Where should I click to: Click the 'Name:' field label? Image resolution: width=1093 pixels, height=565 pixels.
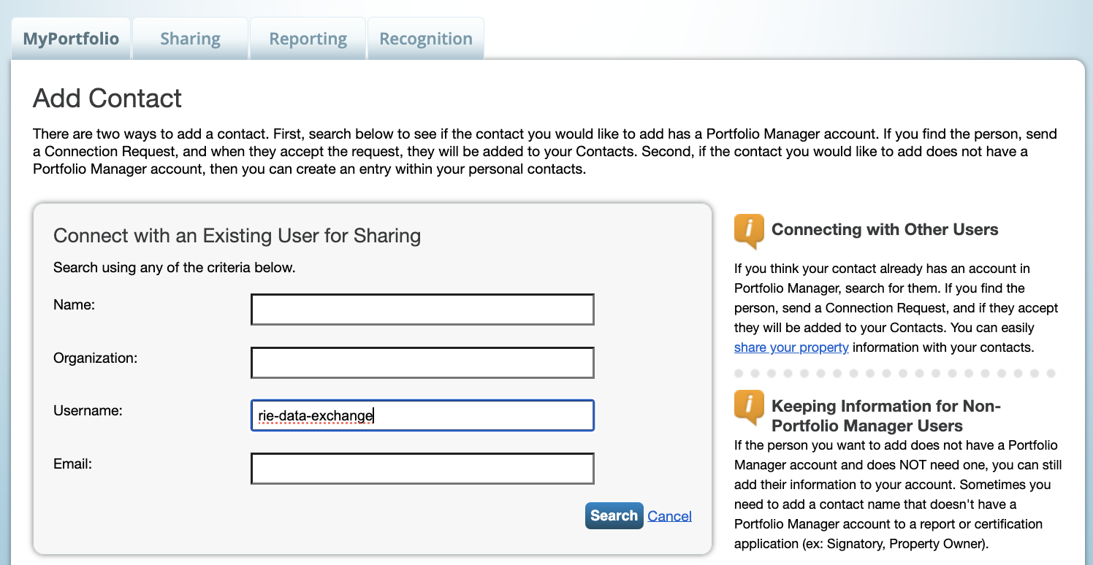click(75, 305)
